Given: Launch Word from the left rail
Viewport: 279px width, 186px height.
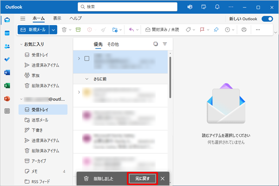Looking at the screenshot, I should point(7,72).
